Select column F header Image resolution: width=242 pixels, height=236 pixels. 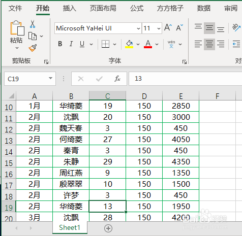click(218, 96)
